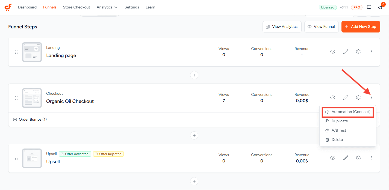Add a step after the Upsell step

pyautogui.click(x=194, y=181)
